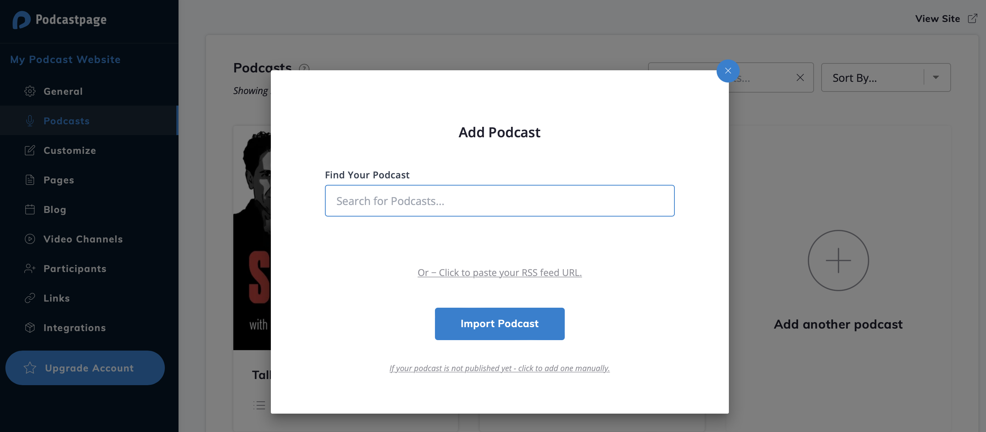This screenshot has width=986, height=432.
Task: Select the Integrations box icon
Action: coord(30,327)
